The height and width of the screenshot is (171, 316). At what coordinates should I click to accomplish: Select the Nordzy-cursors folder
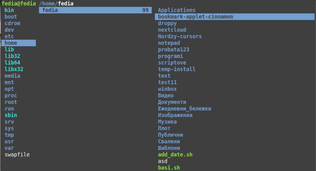point(180,36)
